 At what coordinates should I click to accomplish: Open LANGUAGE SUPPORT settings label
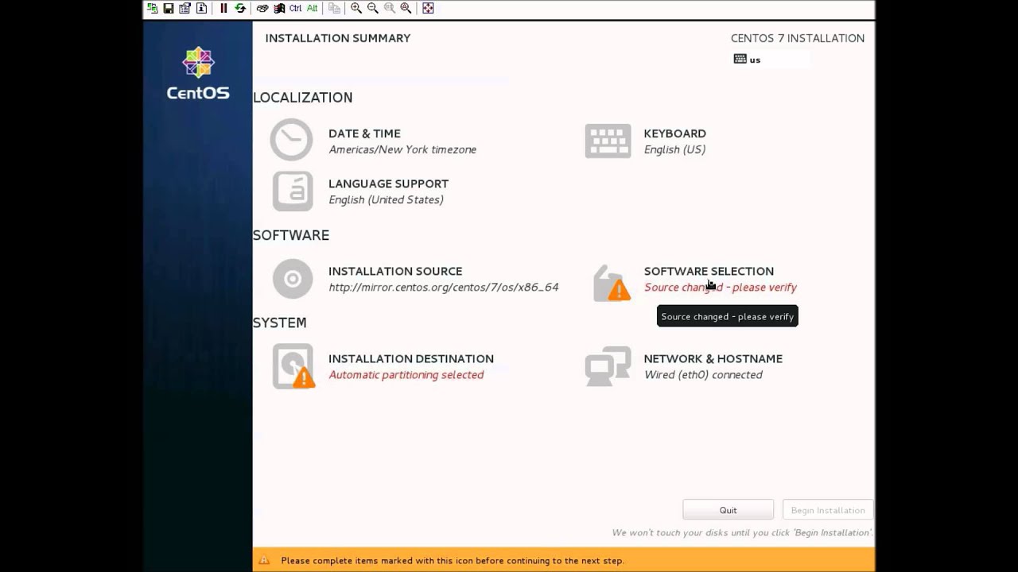tap(388, 184)
